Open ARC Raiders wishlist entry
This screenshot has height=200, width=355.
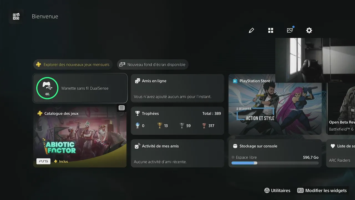[339, 160]
